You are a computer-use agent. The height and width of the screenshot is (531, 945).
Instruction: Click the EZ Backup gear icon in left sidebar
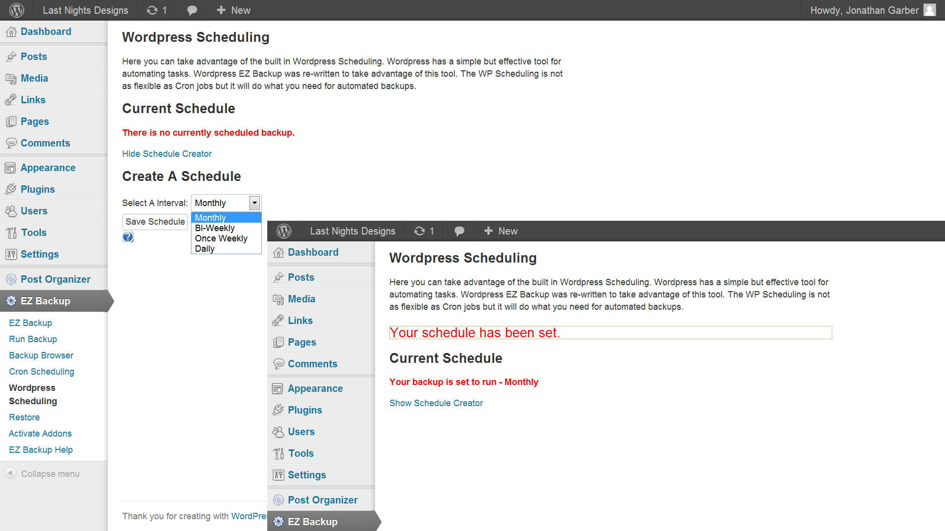pyautogui.click(x=11, y=301)
